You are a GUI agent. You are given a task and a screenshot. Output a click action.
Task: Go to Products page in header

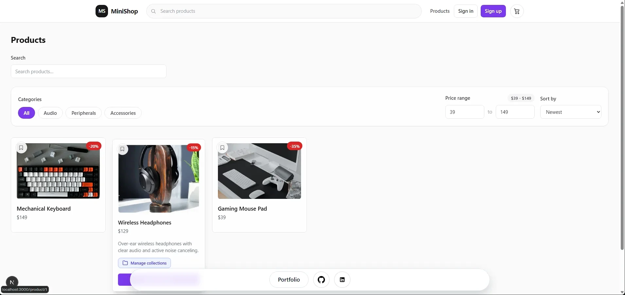[440, 11]
